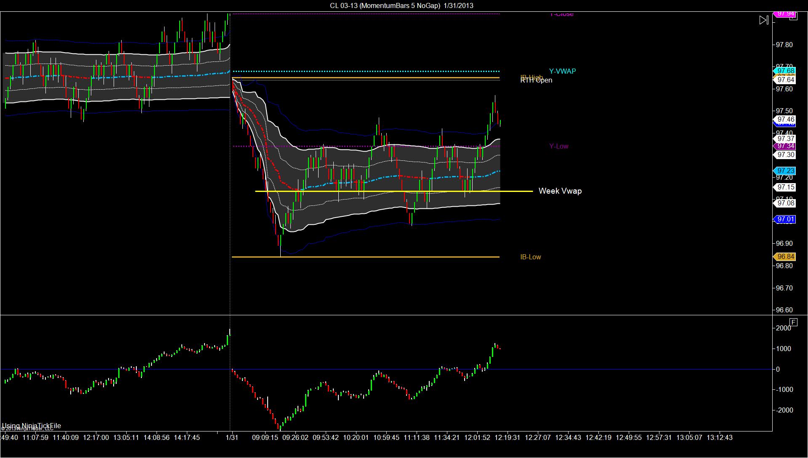
Task: Click the 09:53:42 time axis label
Action: [x=326, y=438]
